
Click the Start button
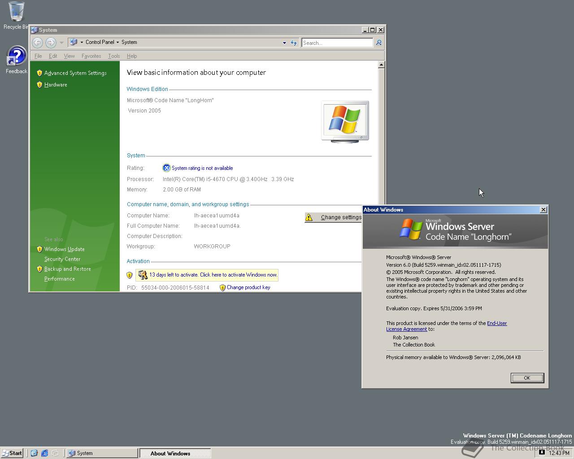(12, 453)
